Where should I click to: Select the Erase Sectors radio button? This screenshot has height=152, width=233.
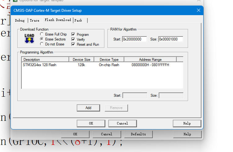click(42, 39)
